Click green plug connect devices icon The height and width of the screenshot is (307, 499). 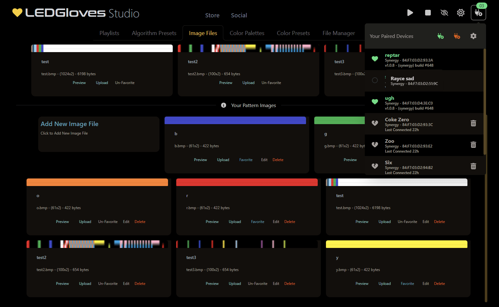440,36
